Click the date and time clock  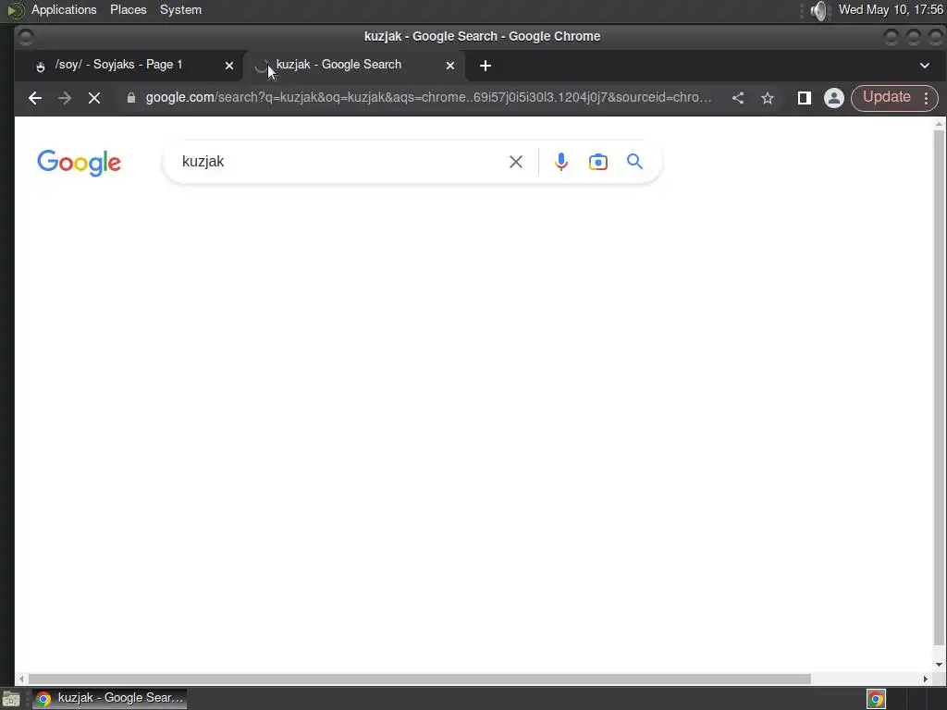tap(891, 10)
